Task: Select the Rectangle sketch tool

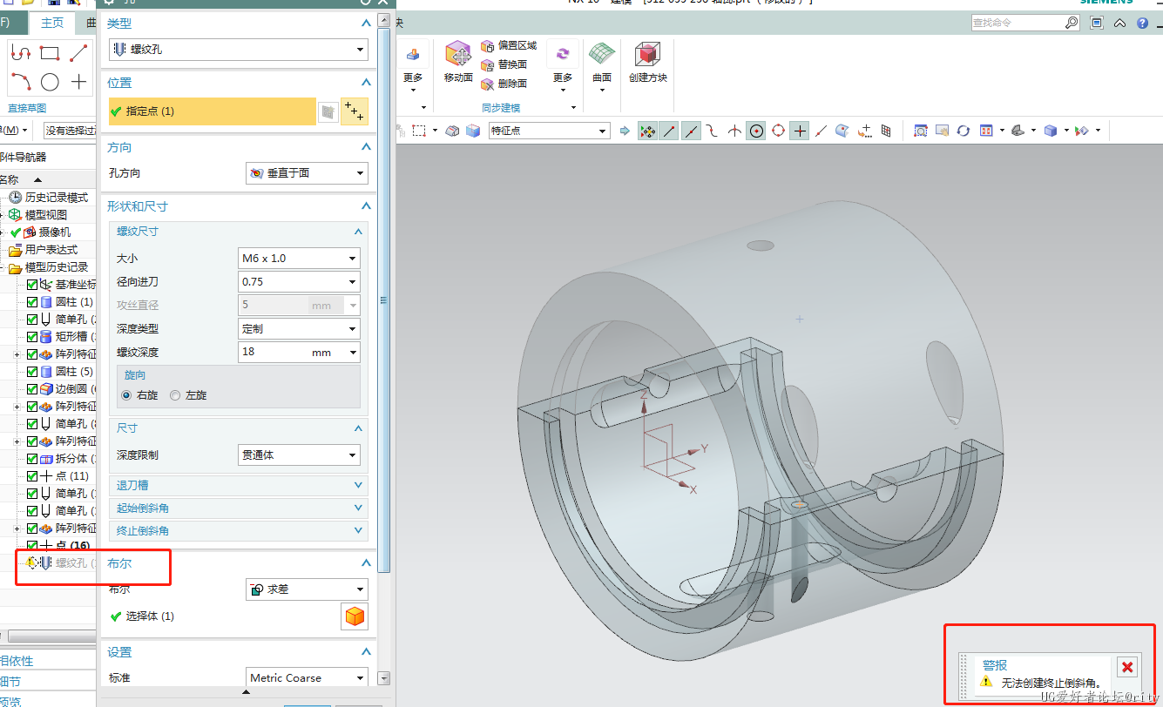Action: click(50, 53)
